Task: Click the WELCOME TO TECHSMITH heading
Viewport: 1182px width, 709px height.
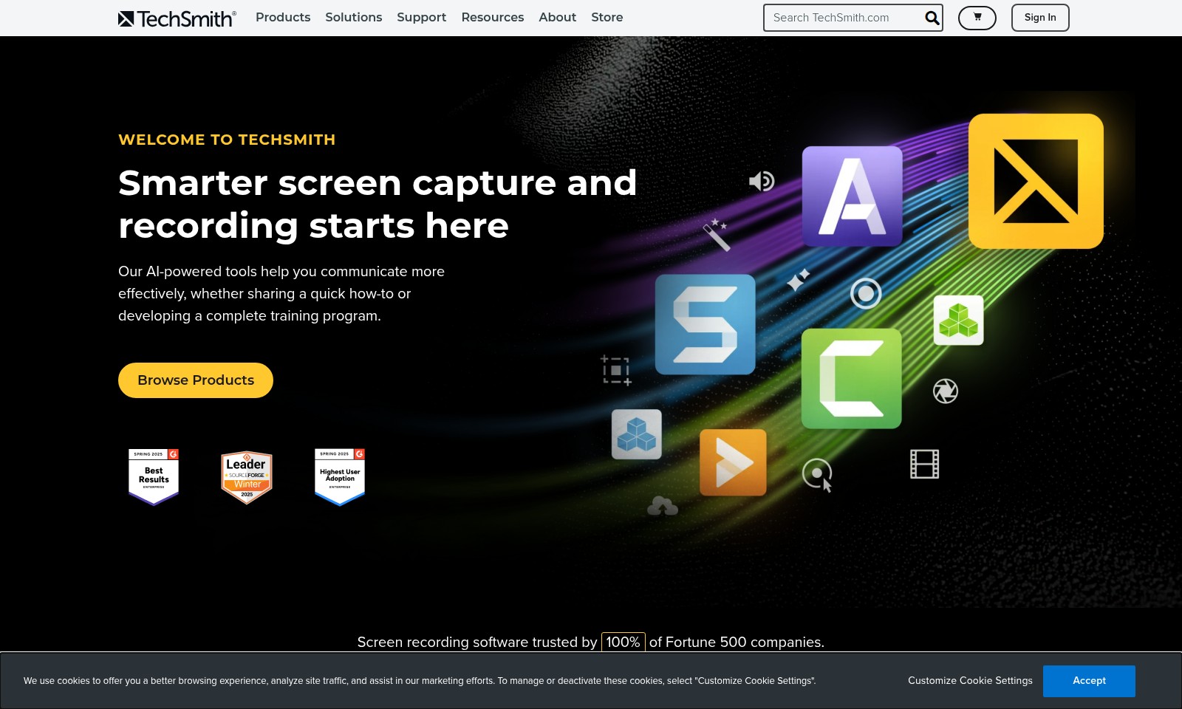Action: [x=227, y=140]
